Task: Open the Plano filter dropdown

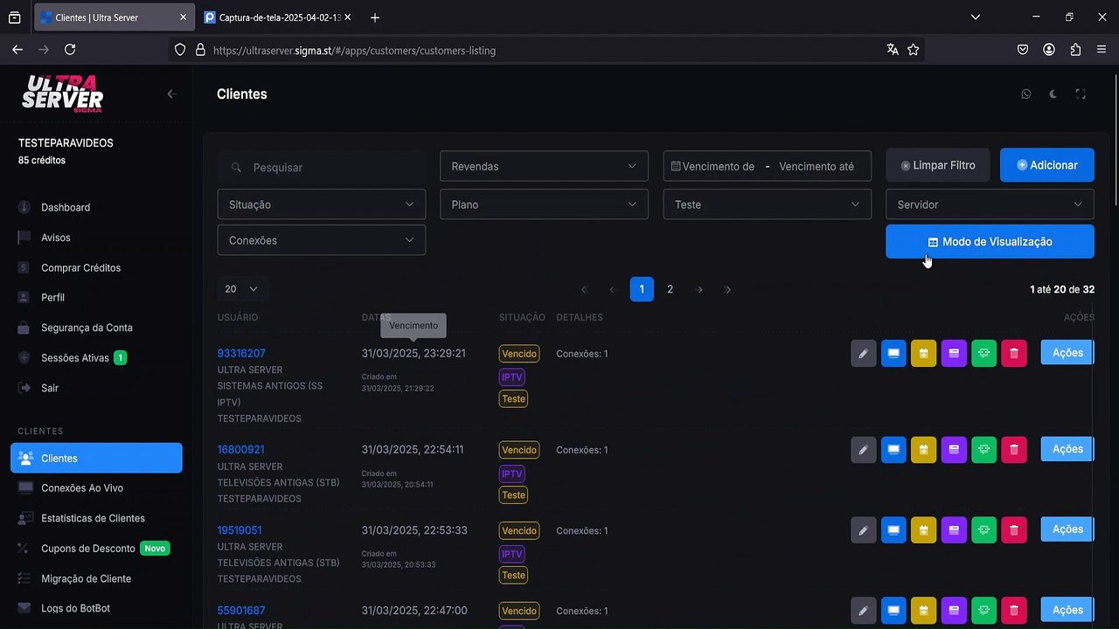Action: click(544, 204)
